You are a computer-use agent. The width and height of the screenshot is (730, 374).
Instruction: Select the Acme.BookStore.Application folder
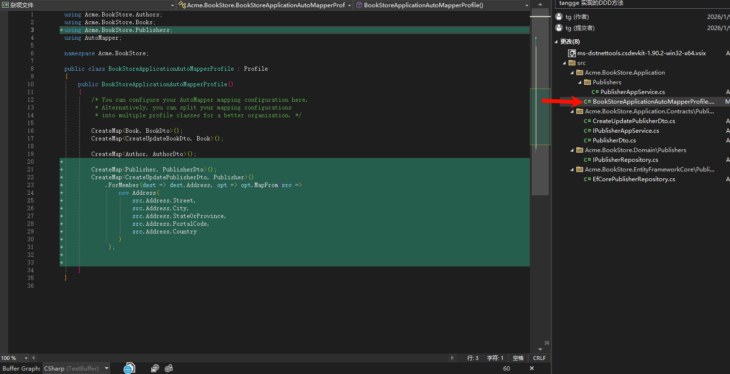(x=625, y=73)
